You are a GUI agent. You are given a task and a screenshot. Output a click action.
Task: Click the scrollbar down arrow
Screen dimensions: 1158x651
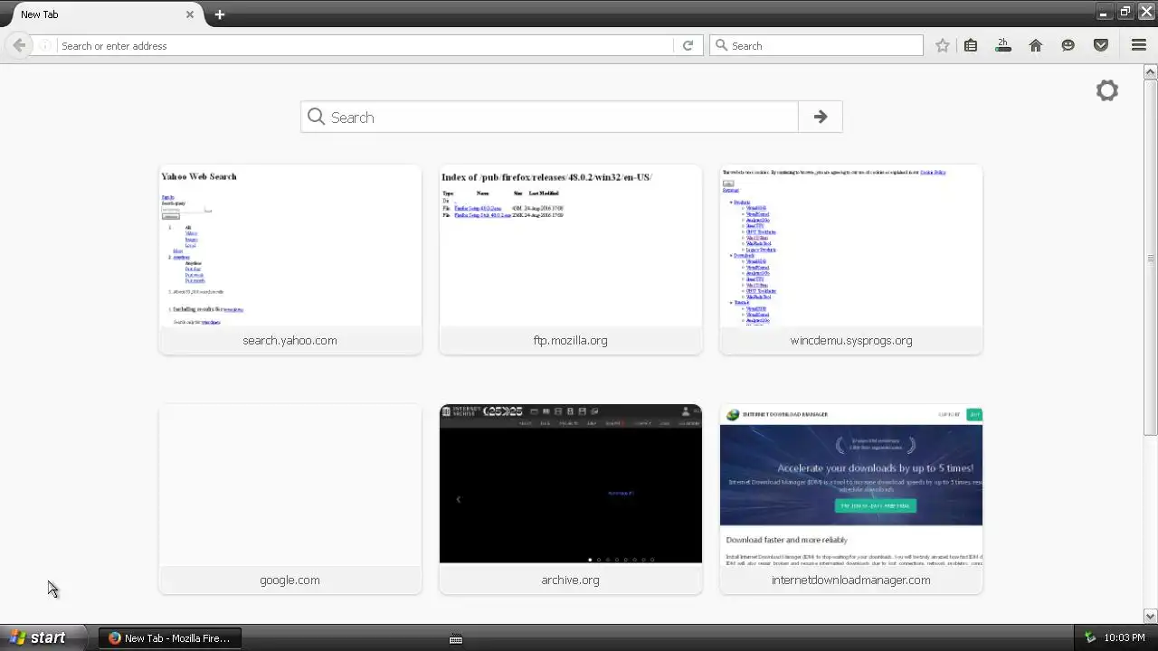(x=1151, y=617)
